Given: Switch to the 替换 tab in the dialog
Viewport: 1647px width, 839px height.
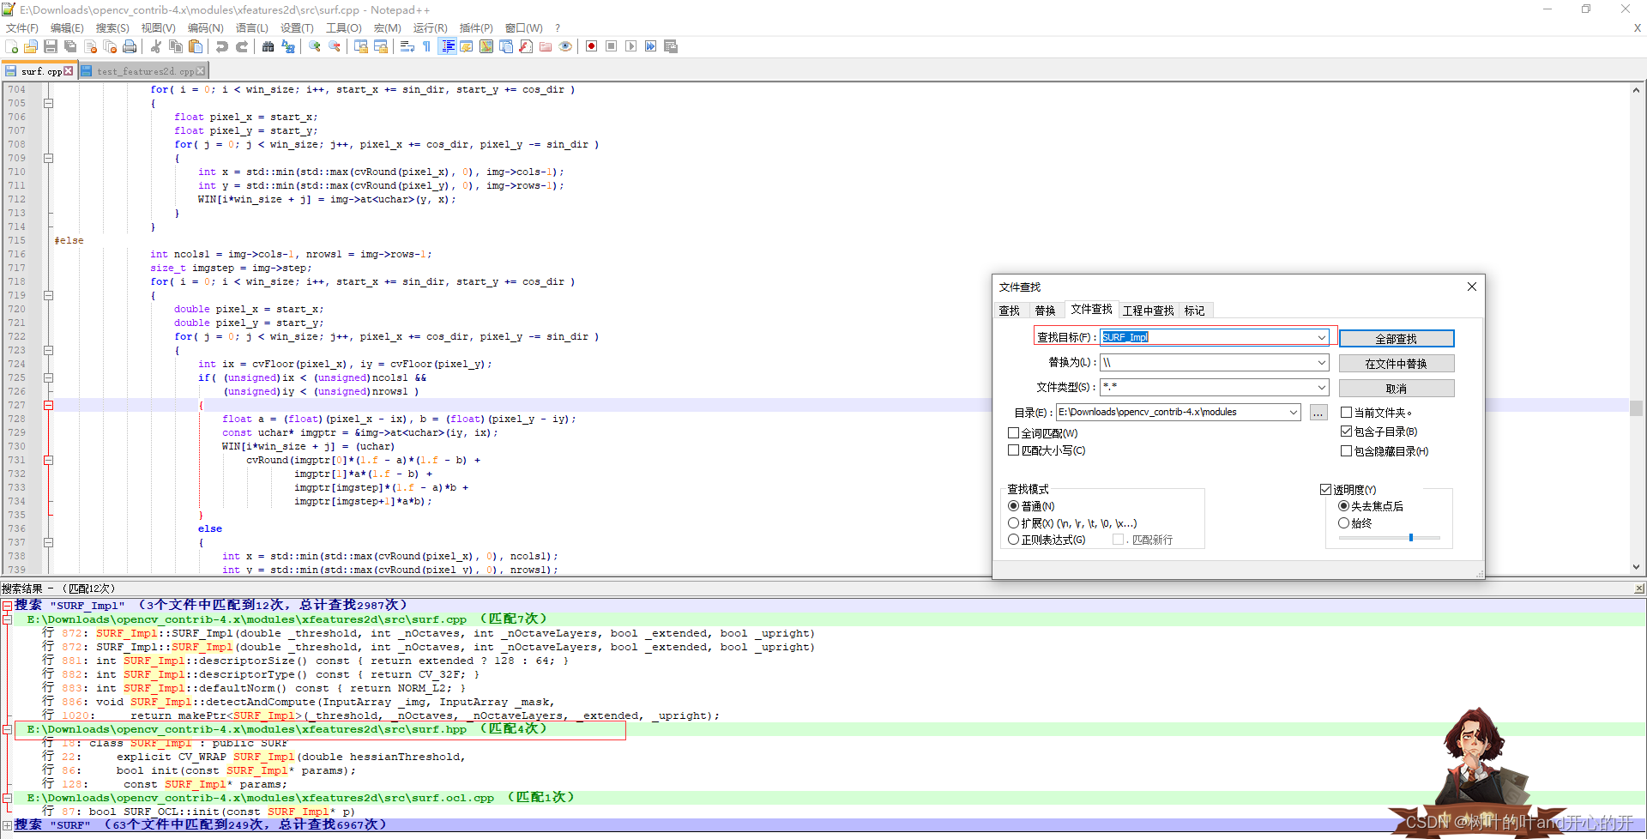Looking at the screenshot, I should point(1046,310).
